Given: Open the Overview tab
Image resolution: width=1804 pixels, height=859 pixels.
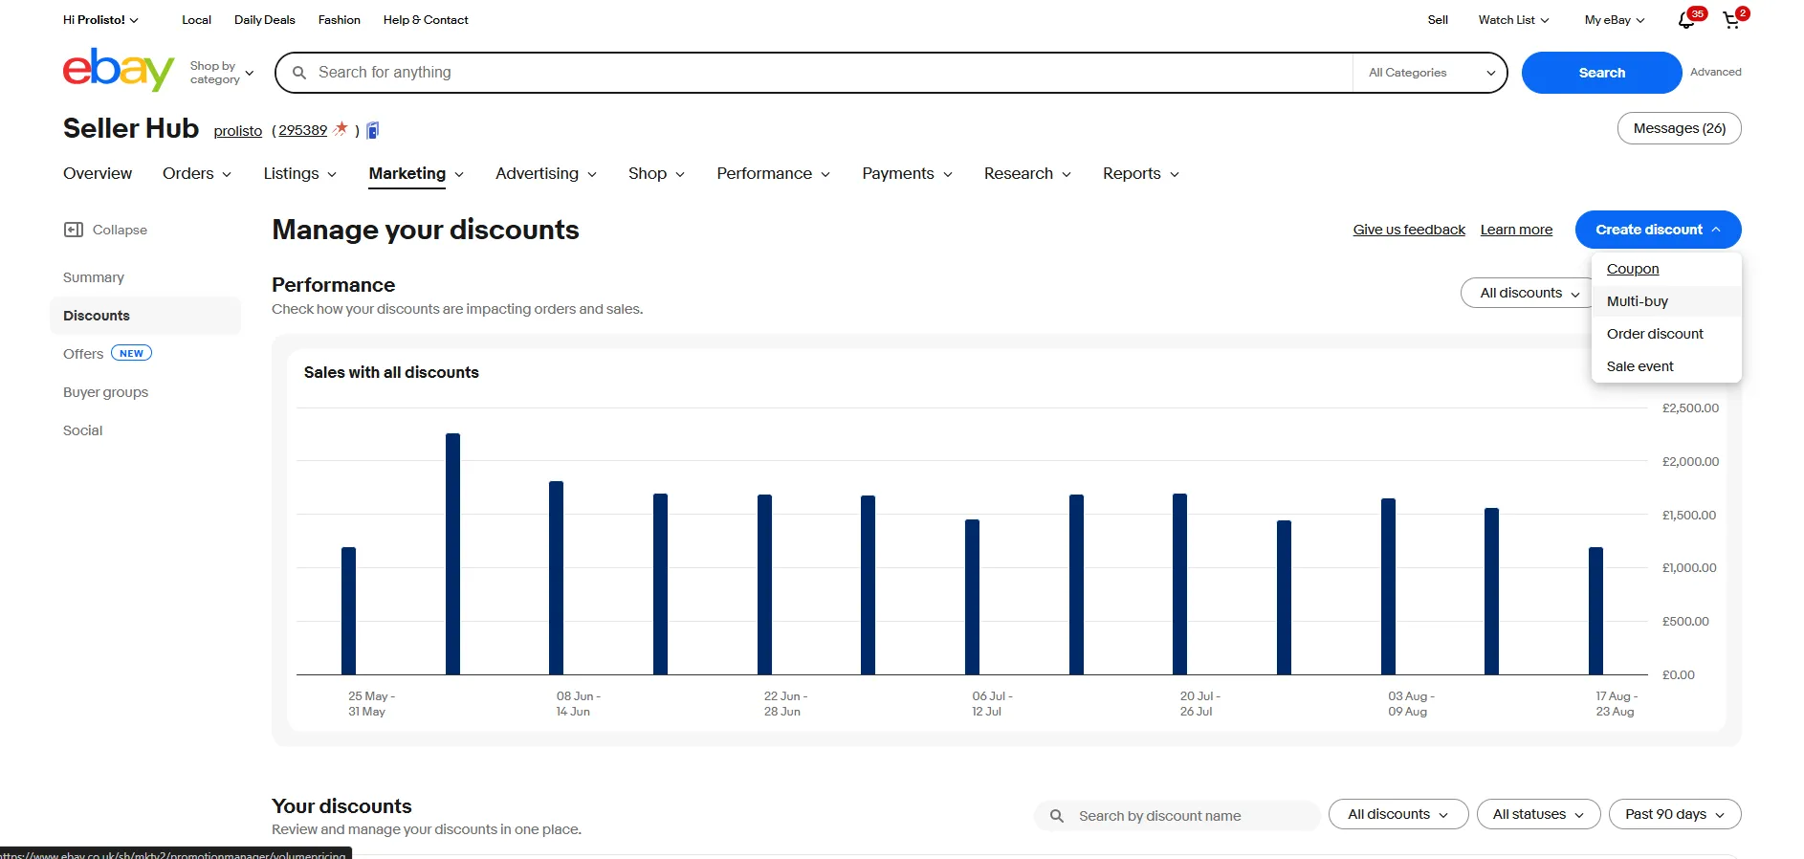Looking at the screenshot, I should pyautogui.click(x=98, y=173).
